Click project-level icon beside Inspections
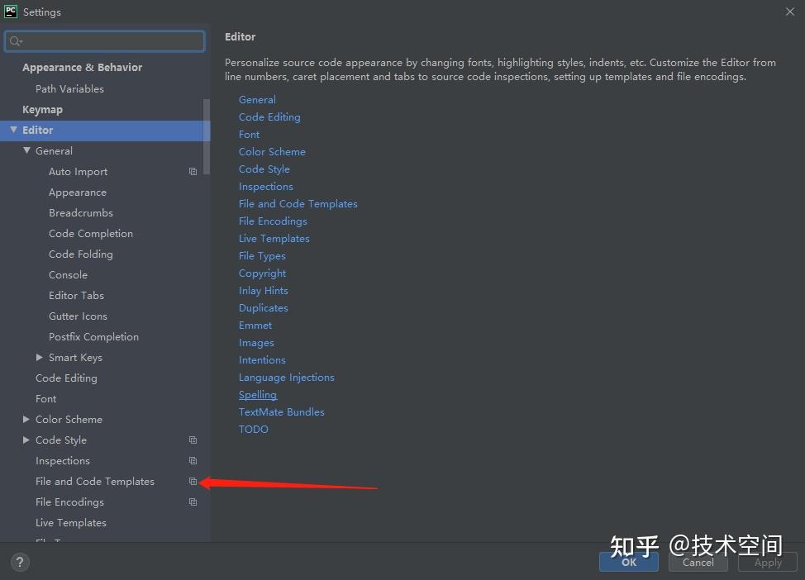This screenshot has height=580, width=805. click(193, 460)
